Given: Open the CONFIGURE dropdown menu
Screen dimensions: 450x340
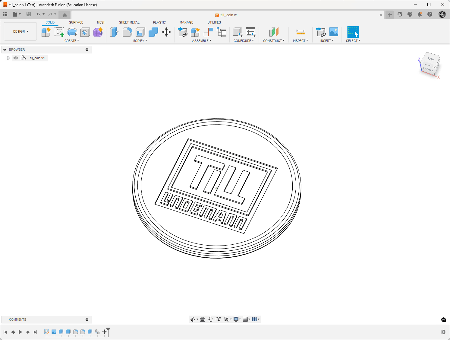Looking at the screenshot, I should pos(244,41).
